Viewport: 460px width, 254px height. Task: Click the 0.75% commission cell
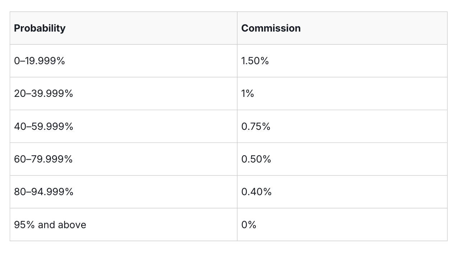255,127
